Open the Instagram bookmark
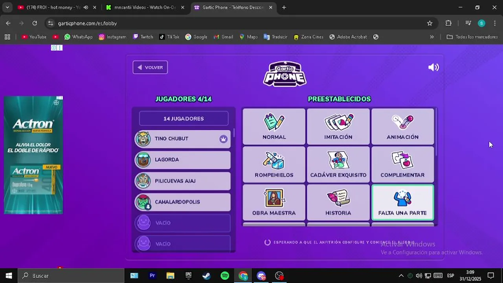Image resolution: width=503 pixels, height=283 pixels. tap(113, 37)
